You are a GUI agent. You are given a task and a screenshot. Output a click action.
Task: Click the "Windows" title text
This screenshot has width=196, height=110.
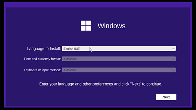111,26
